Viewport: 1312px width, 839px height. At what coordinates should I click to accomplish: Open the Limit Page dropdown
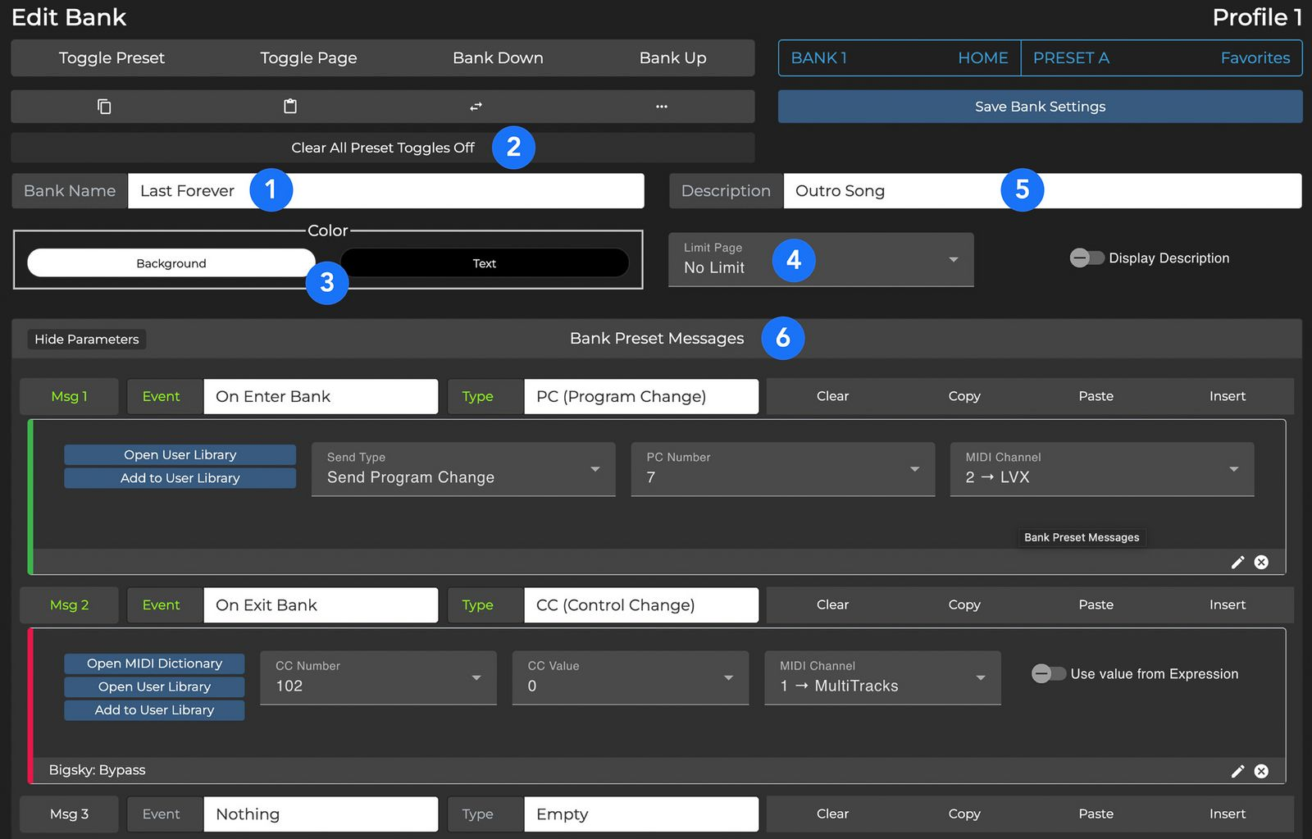coord(821,259)
